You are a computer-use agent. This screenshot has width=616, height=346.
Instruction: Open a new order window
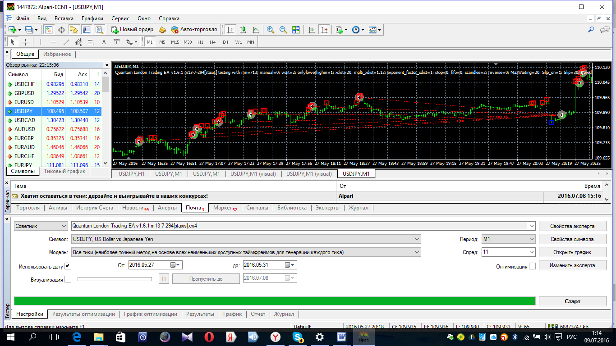(x=133, y=30)
